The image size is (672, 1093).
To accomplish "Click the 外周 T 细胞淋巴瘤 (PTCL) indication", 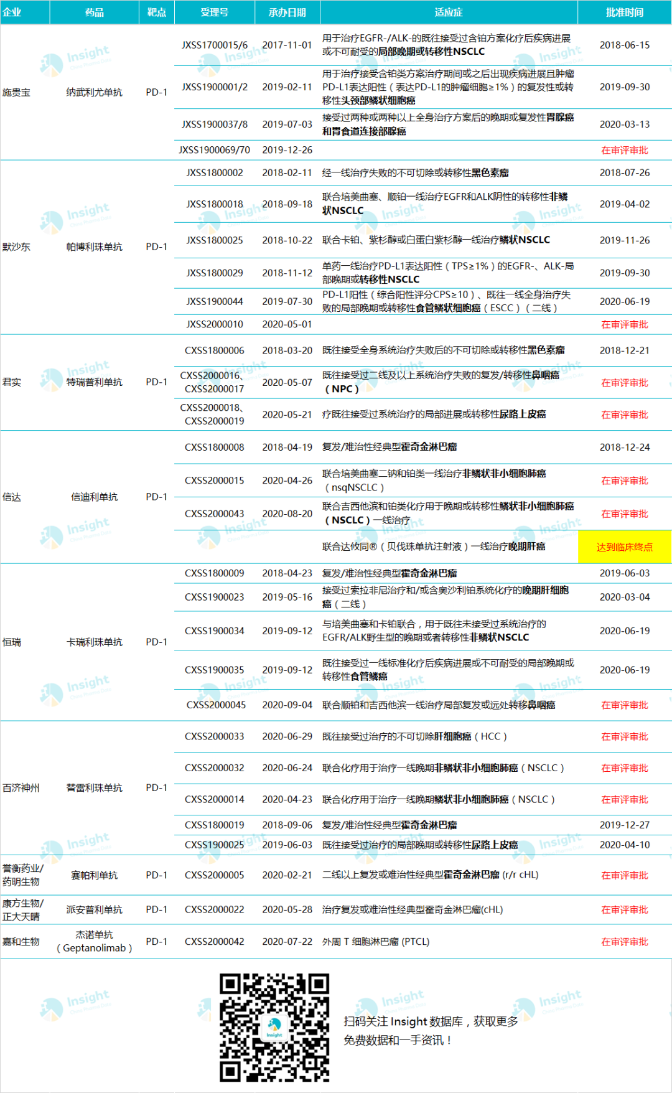I will pos(376,941).
